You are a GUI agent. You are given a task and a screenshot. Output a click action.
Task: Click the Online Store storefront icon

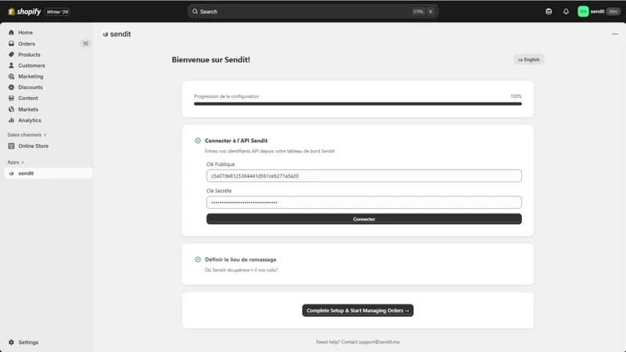[11, 146]
